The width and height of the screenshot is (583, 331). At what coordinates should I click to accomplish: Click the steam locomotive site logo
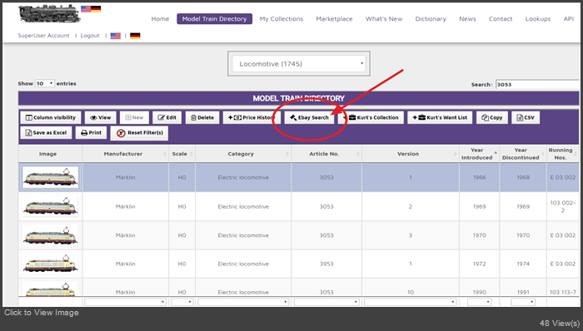[49, 14]
